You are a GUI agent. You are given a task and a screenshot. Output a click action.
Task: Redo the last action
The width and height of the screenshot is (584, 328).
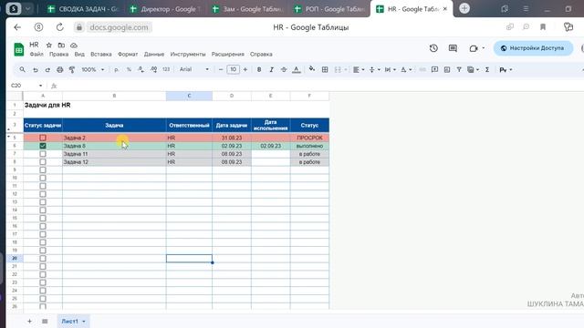click(47, 69)
